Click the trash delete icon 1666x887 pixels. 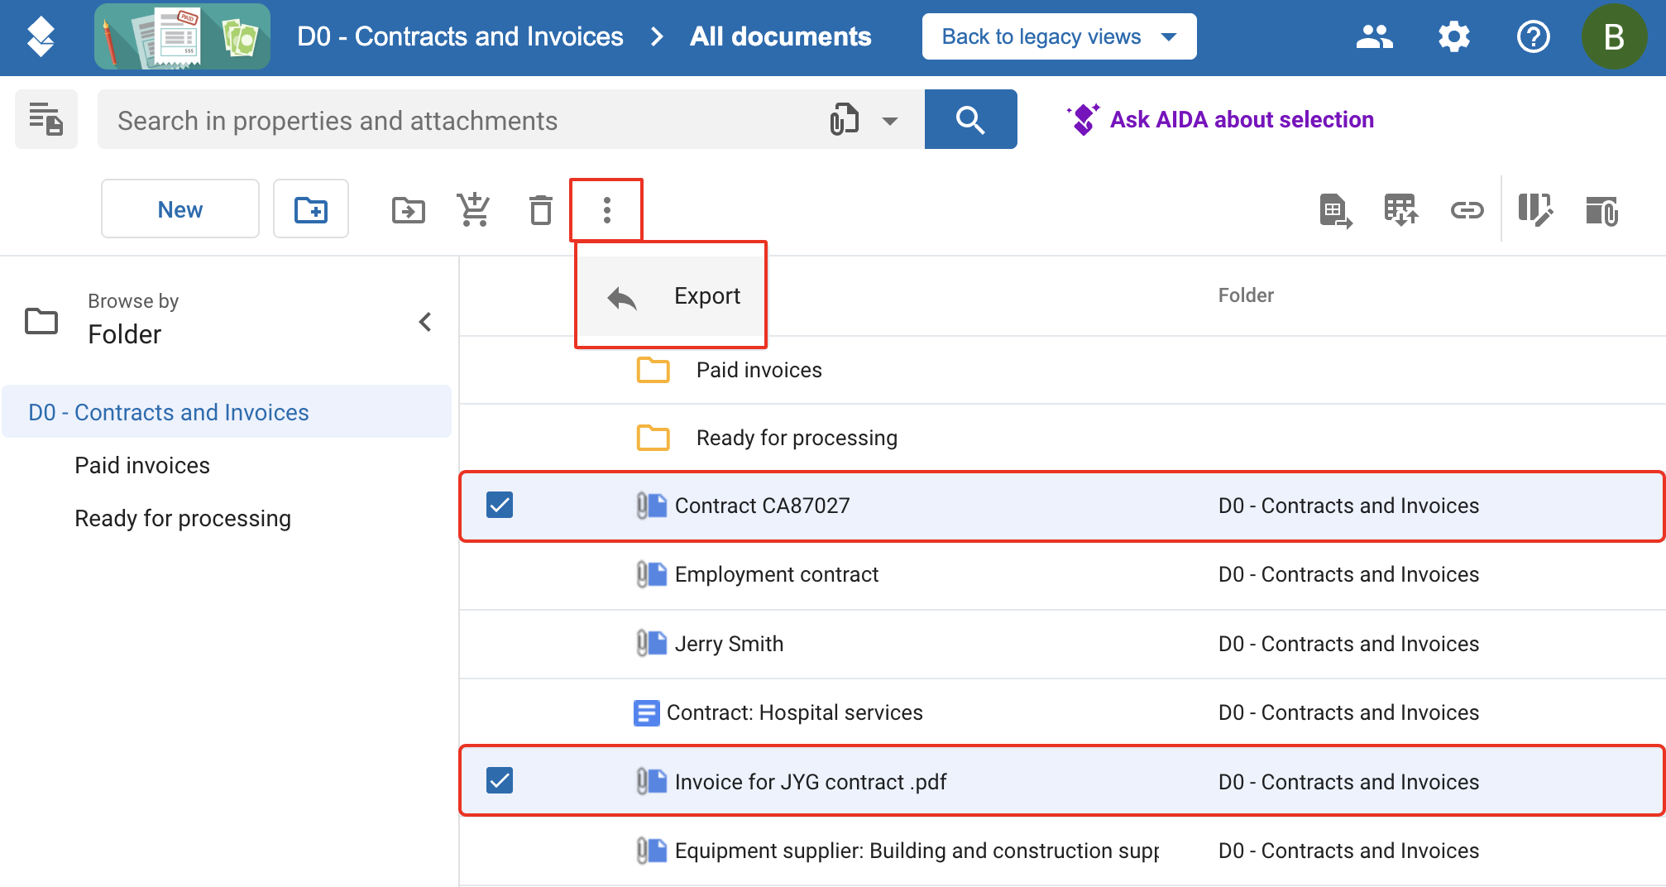540,209
